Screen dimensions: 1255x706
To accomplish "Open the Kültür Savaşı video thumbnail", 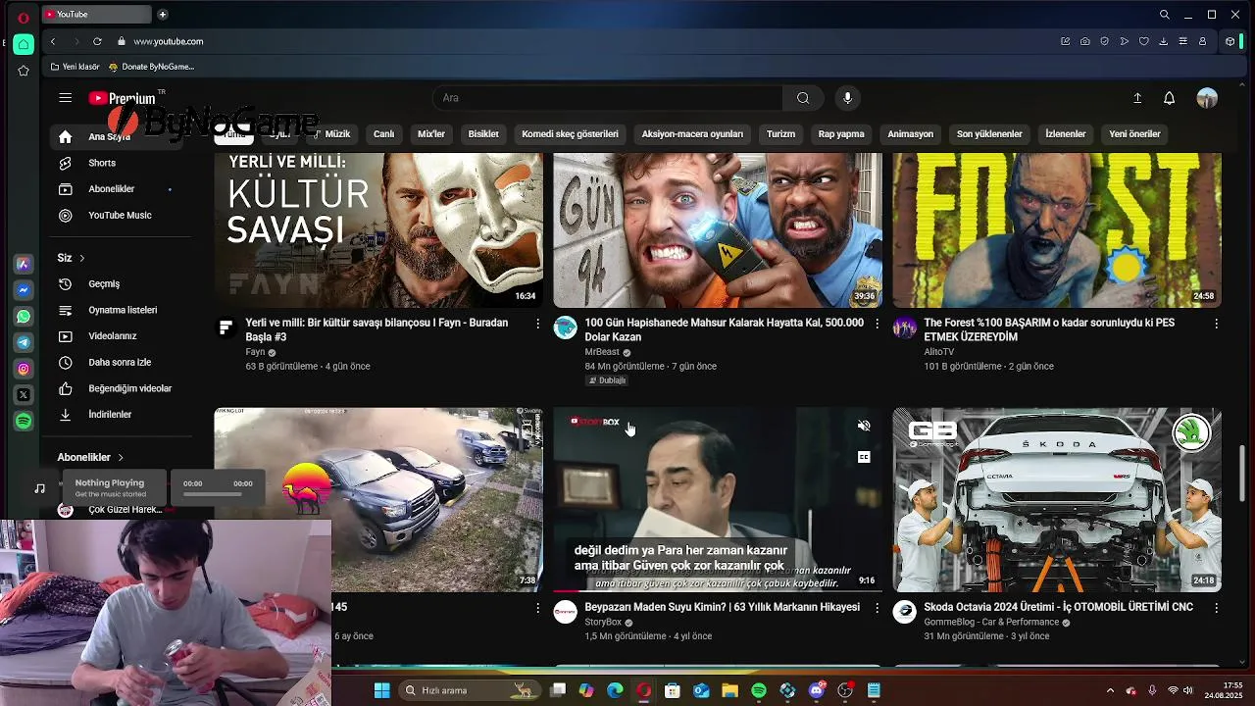I will click(378, 230).
